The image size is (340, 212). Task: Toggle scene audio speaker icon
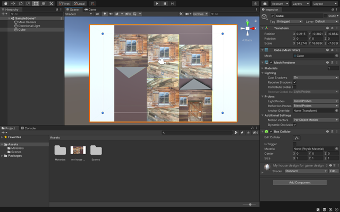[x=111, y=14]
